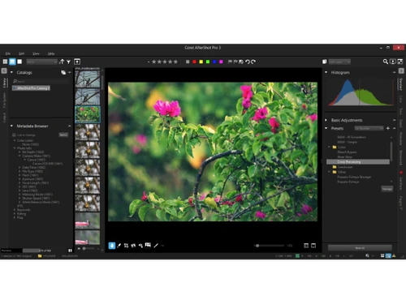Collapse the Metadata Browser panel
Screen dimensions: 406x304
(x=11, y=126)
